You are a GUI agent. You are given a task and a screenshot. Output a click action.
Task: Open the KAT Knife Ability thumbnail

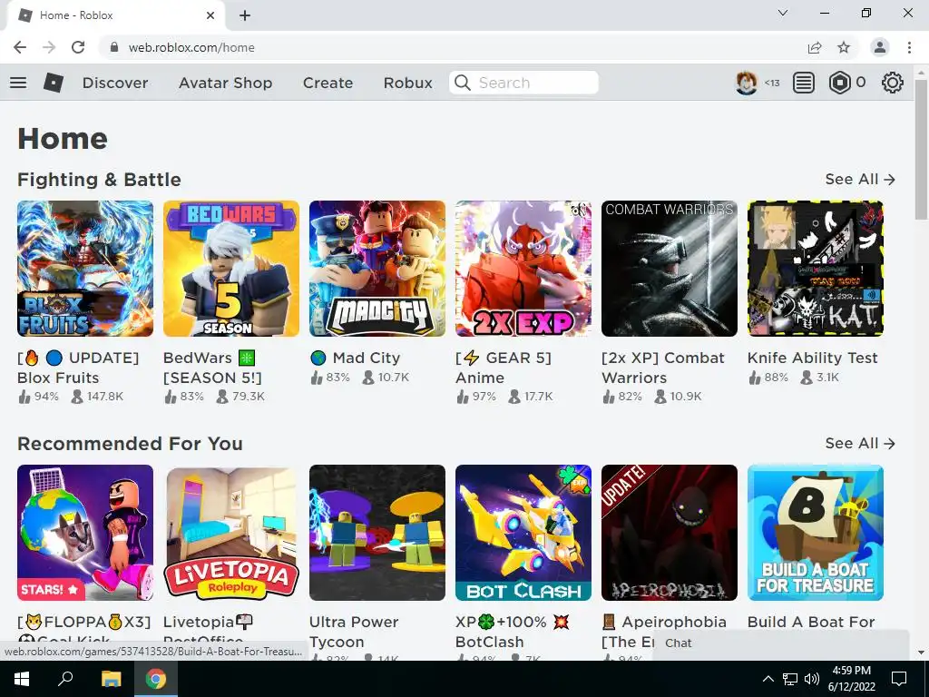(816, 269)
